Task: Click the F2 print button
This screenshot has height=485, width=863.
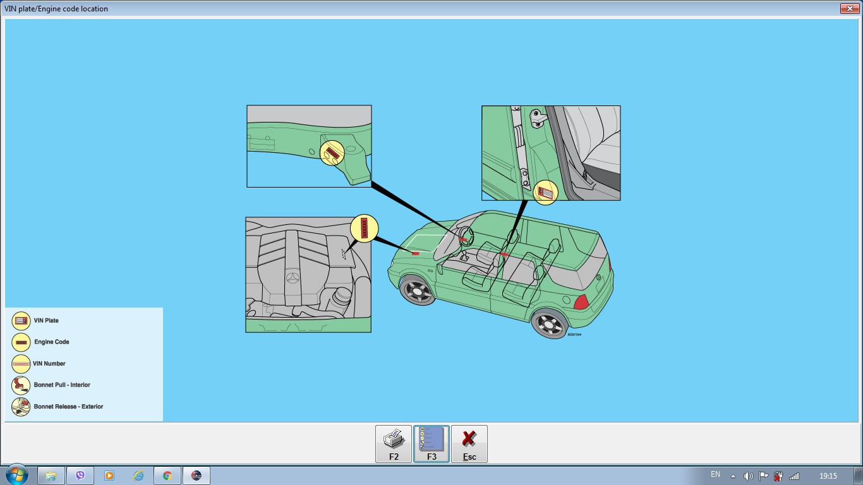Action: pyautogui.click(x=394, y=444)
